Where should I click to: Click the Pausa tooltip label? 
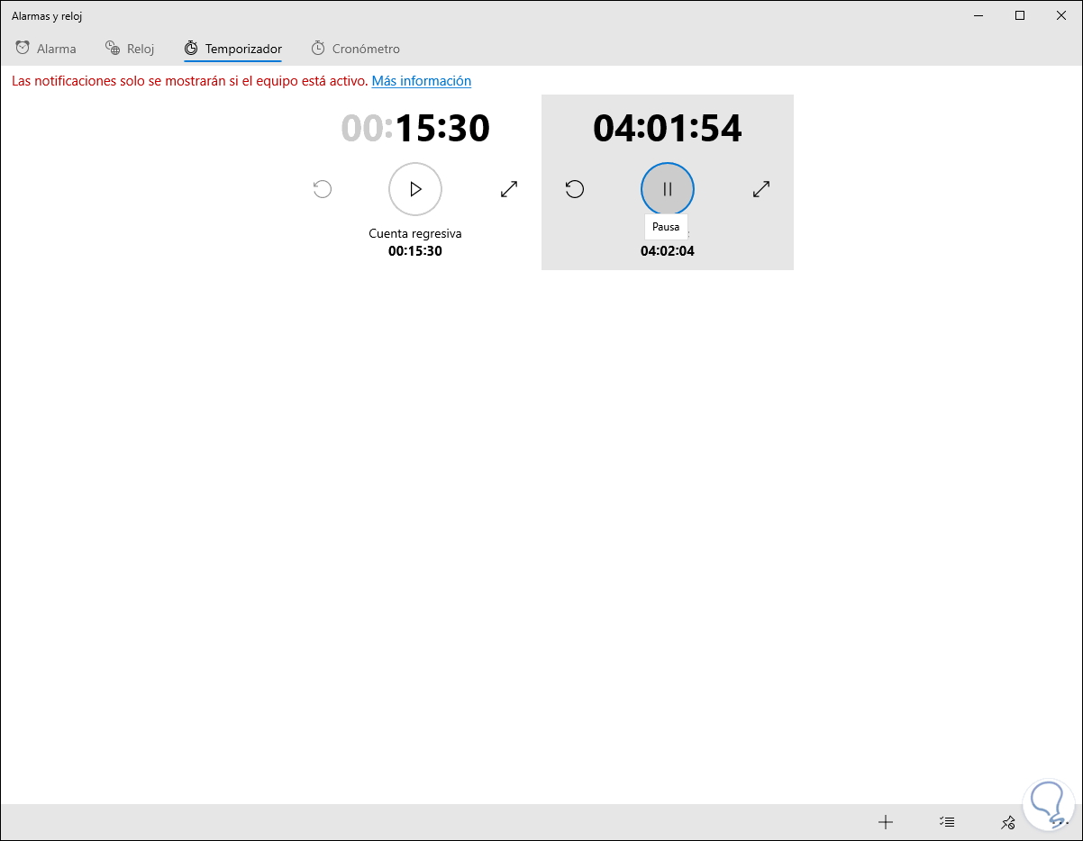click(x=666, y=227)
